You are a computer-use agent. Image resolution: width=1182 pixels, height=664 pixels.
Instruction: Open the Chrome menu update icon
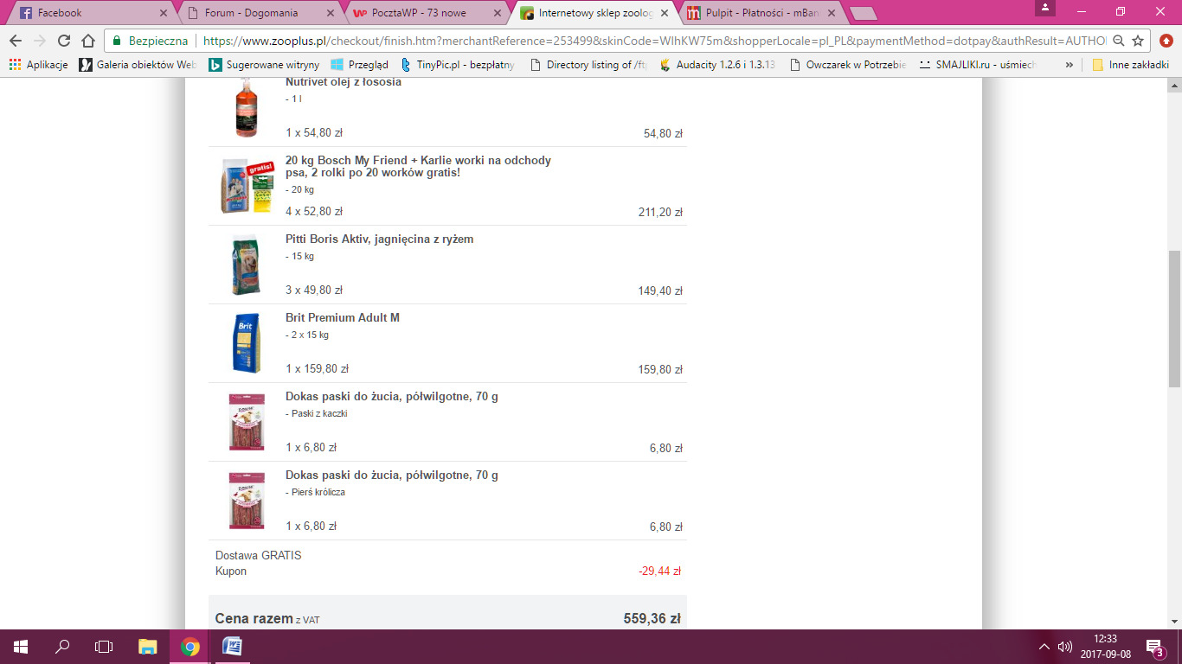pos(1166,41)
